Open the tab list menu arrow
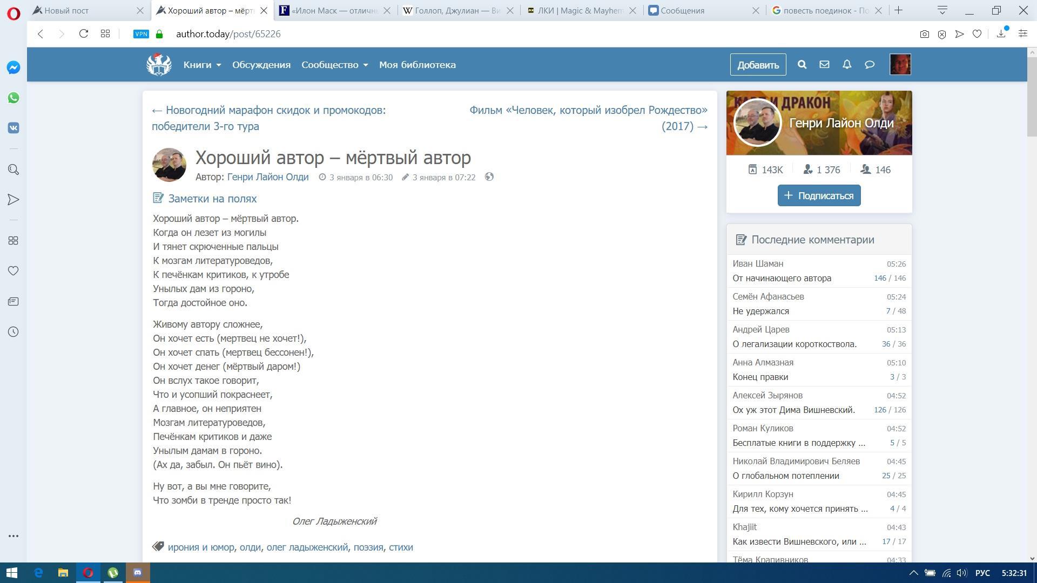Image resolution: width=1037 pixels, height=583 pixels. click(x=942, y=10)
